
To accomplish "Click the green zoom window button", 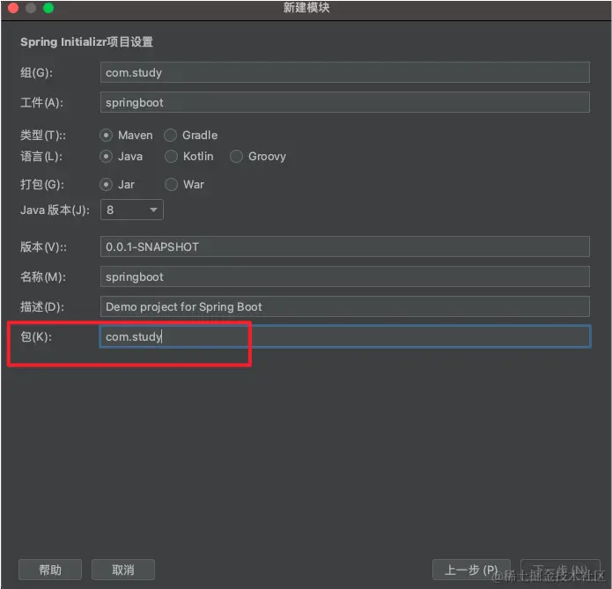I will 48,8.
